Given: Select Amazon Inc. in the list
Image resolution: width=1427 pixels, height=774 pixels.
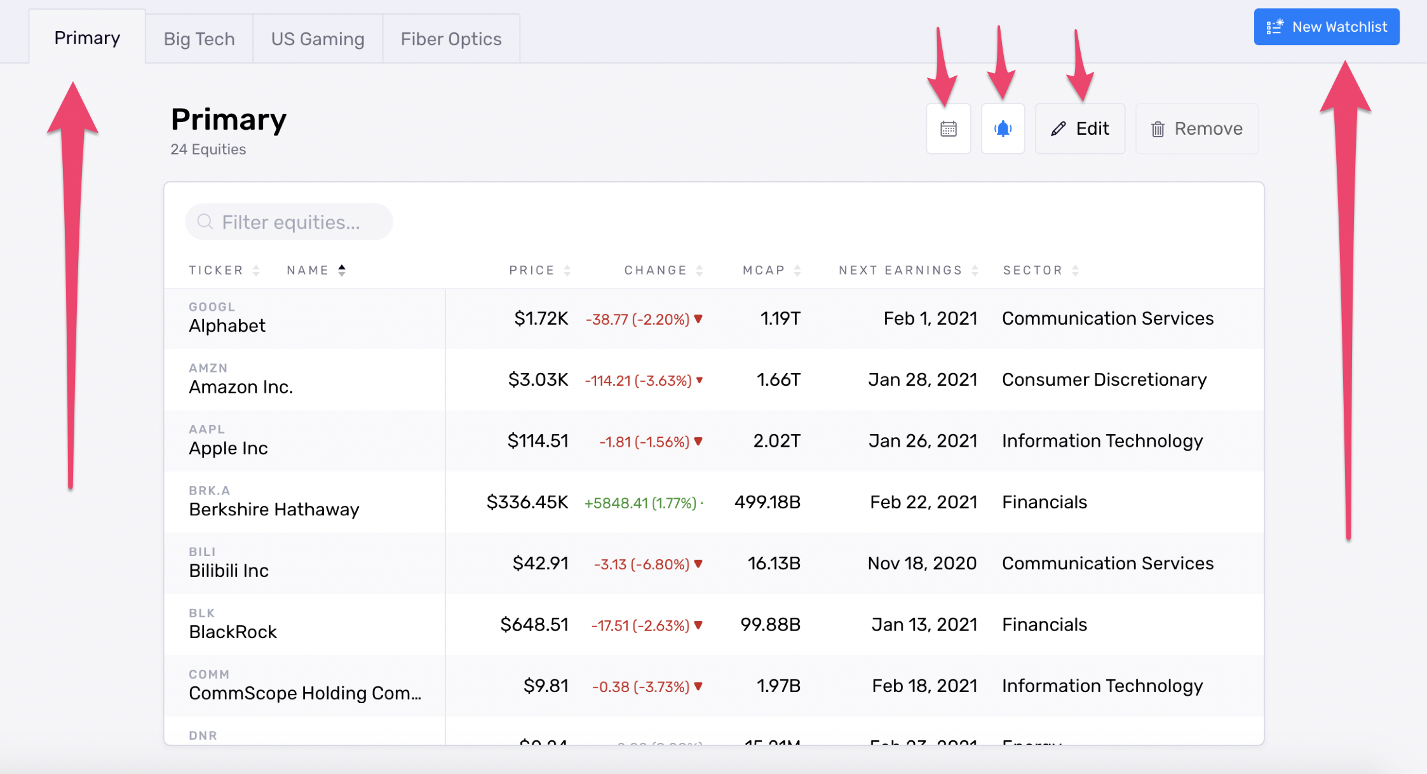Looking at the screenshot, I should pyautogui.click(x=241, y=386).
